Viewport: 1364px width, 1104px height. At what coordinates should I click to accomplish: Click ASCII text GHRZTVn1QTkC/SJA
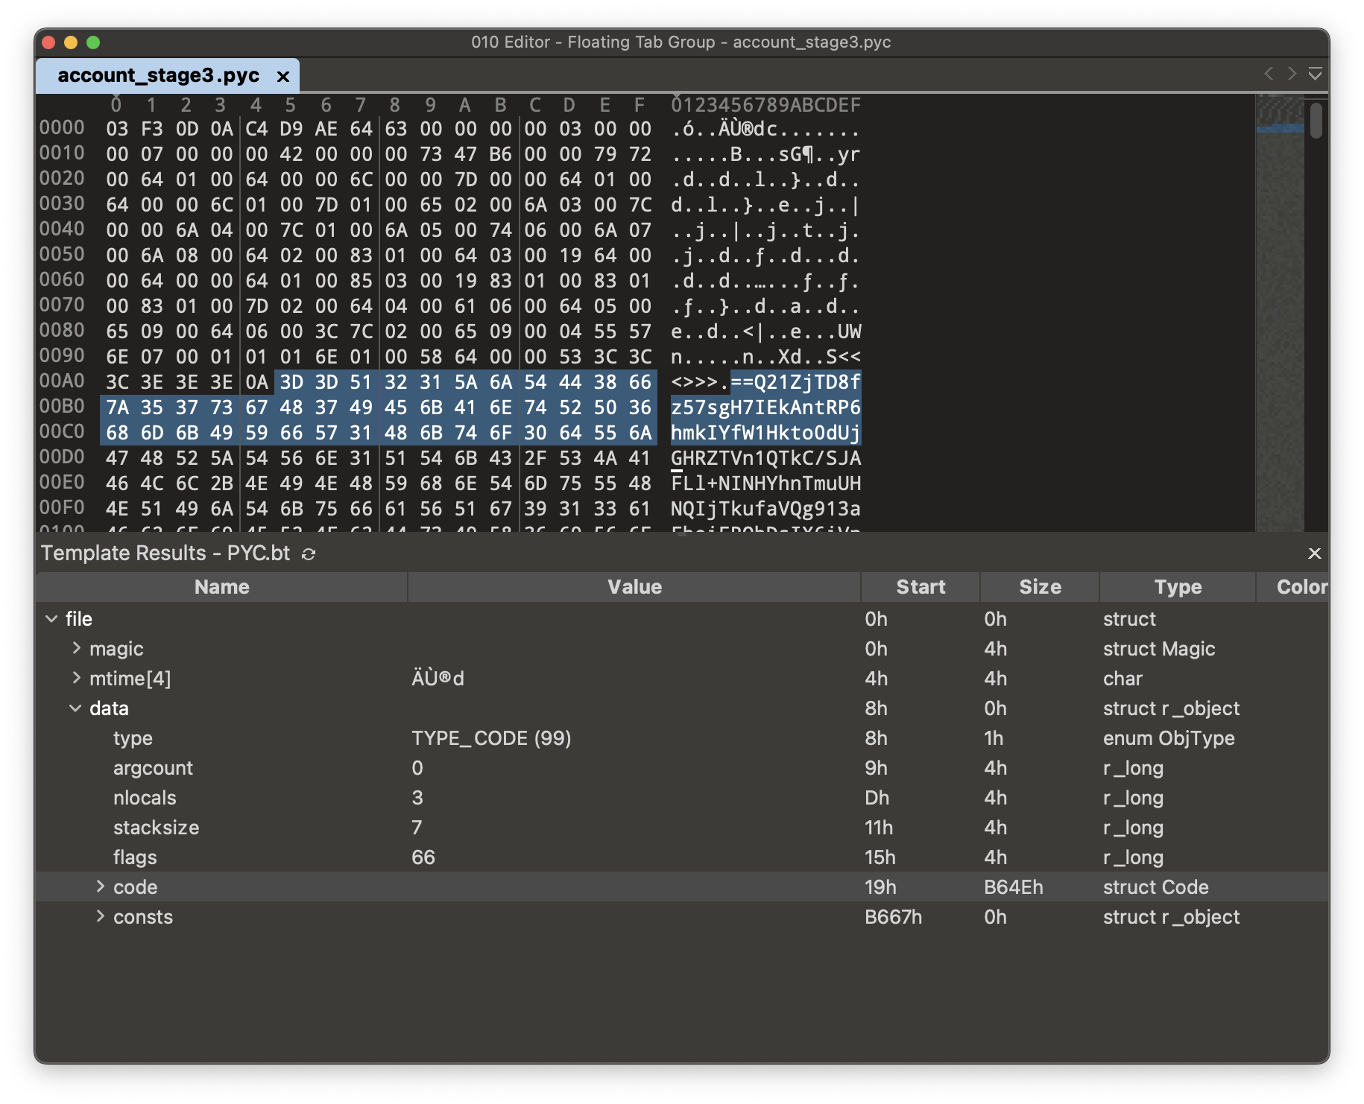765,458
